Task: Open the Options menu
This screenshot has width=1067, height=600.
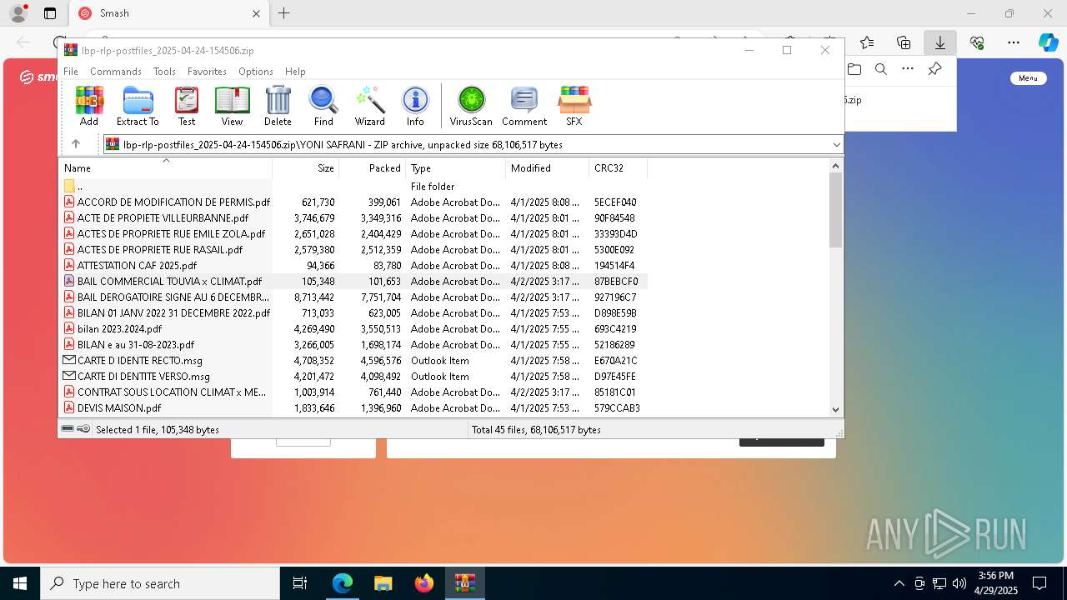Action: [x=255, y=72]
